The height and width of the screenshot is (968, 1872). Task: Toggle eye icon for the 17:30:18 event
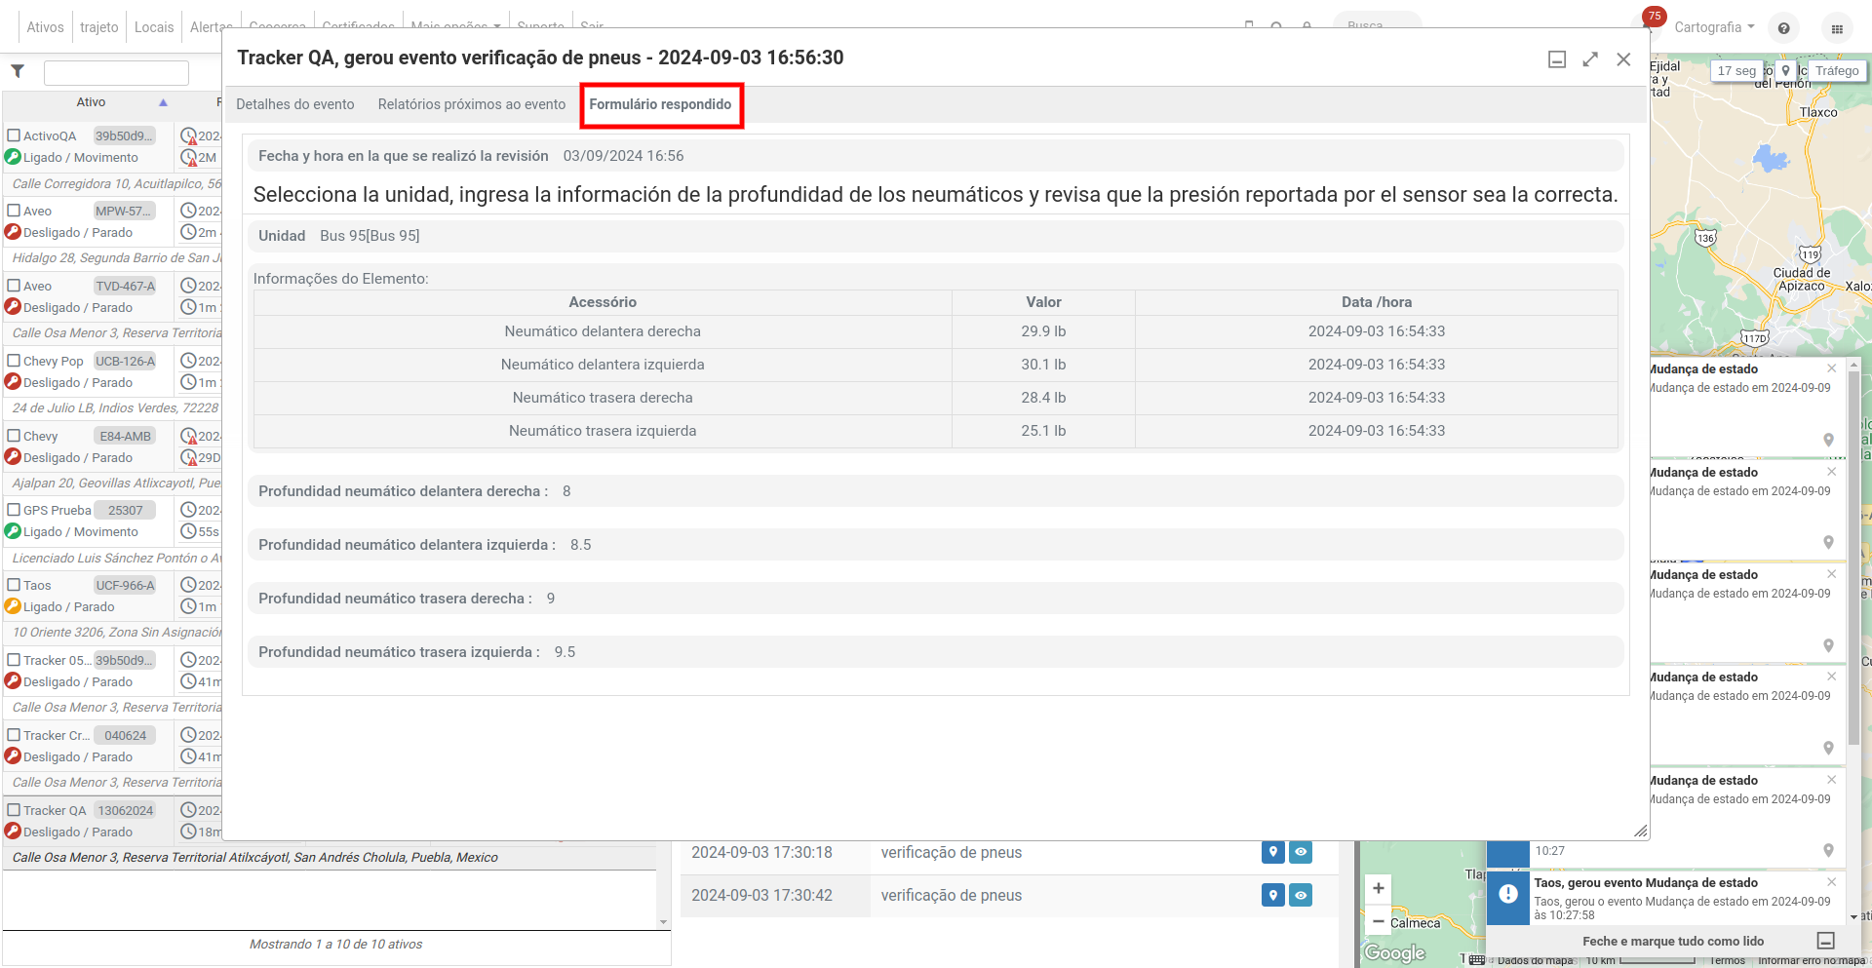click(x=1301, y=852)
